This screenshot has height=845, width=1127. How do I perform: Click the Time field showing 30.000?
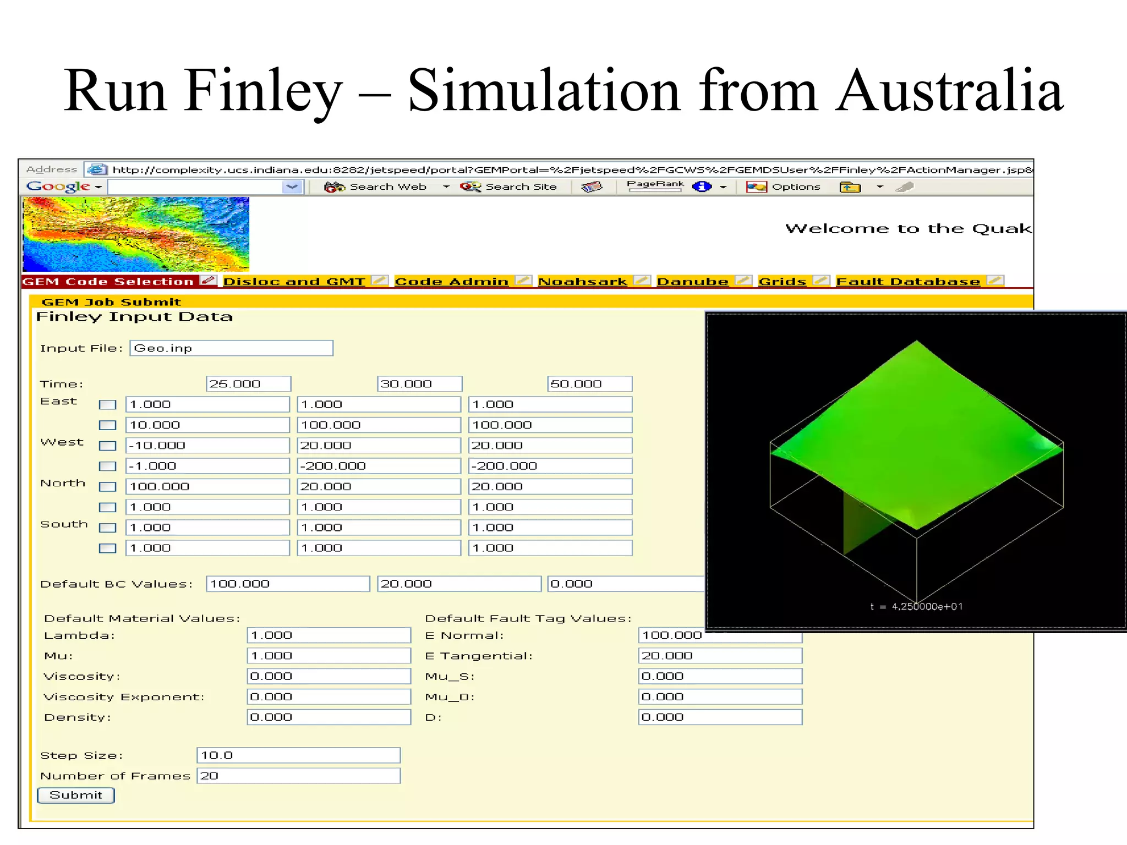pyautogui.click(x=420, y=384)
